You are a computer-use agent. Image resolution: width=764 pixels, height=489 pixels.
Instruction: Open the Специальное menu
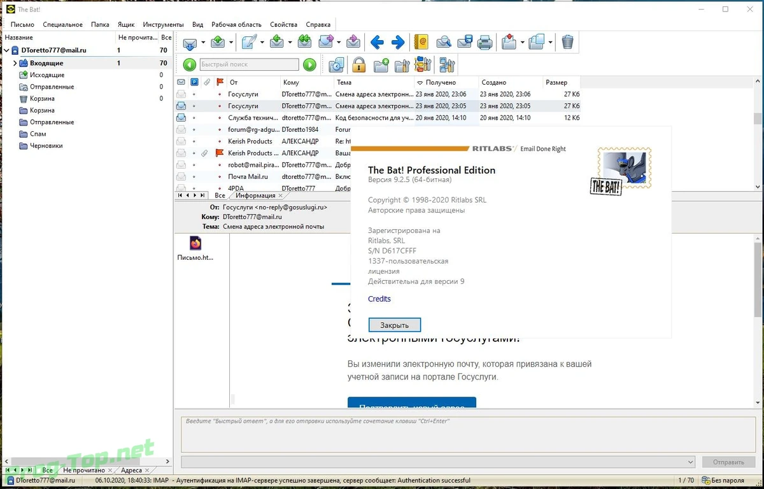(x=63, y=24)
